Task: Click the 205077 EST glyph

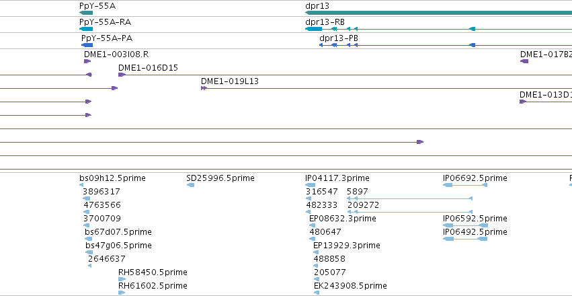Action: 317,279
